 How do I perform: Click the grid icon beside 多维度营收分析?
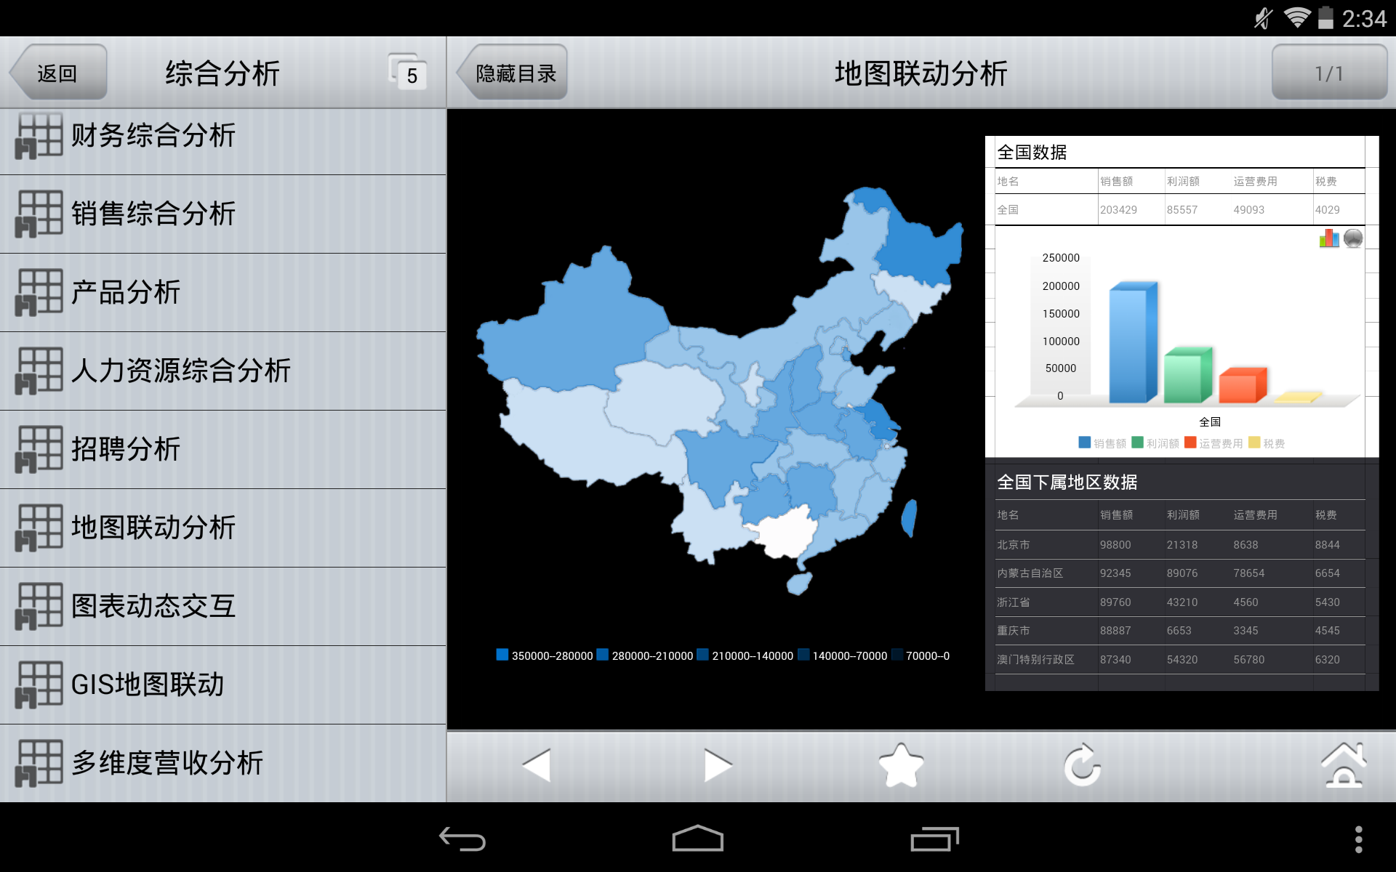(x=39, y=764)
